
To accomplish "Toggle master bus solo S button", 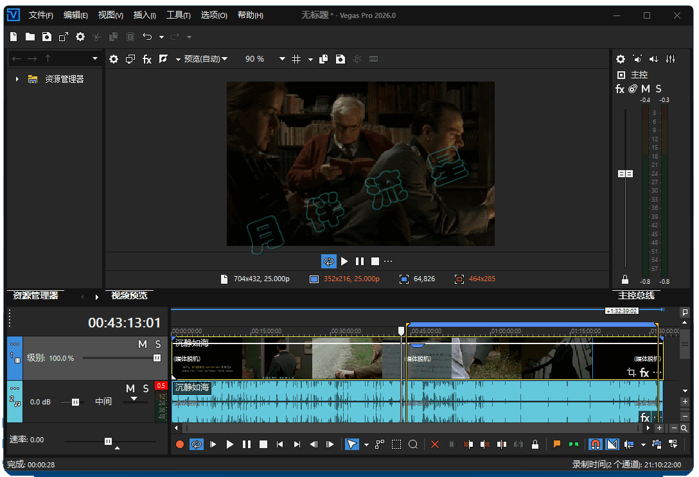I will click(659, 89).
